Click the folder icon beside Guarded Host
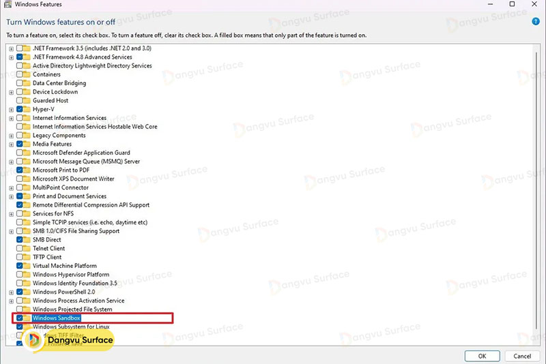Image resolution: width=546 pixels, height=364 pixels. (x=27, y=100)
